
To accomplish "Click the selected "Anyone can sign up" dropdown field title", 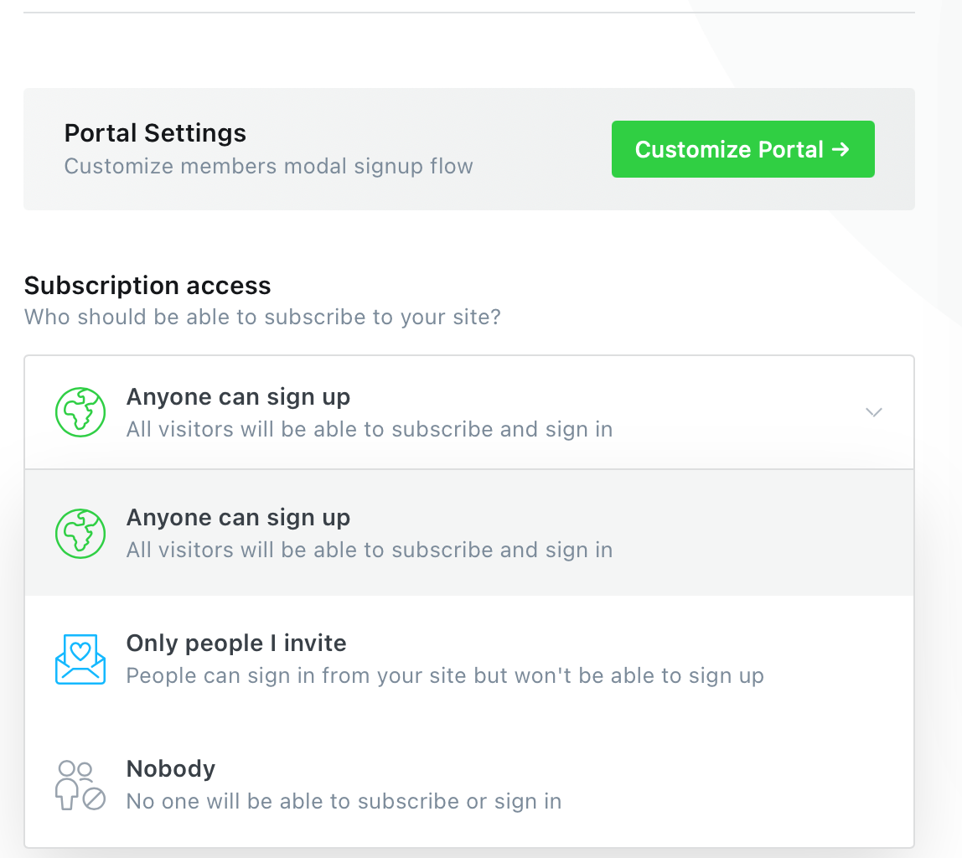I will click(x=238, y=397).
